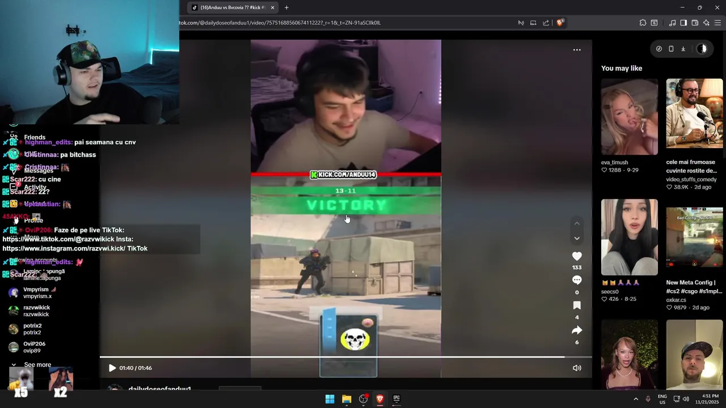Screen dimensions: 726x408
Task: Click the '133' likes count
Action: click(577, 267)
